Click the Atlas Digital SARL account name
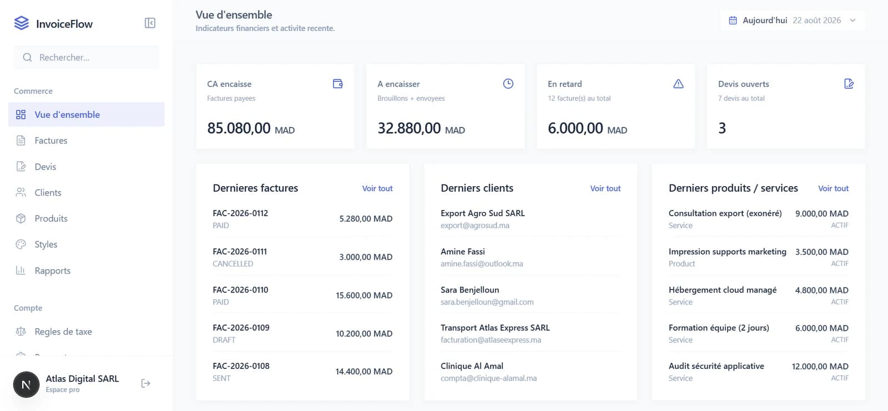This screenshot has width=888, height=411. coord(82,379)
